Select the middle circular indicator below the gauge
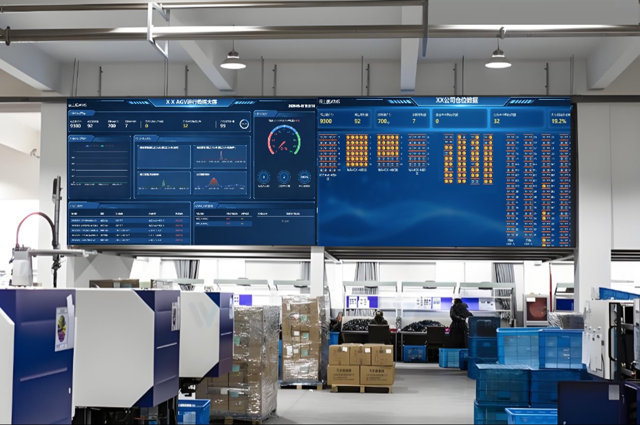Screen dimensions: 640x425 (x=284, y=177)
